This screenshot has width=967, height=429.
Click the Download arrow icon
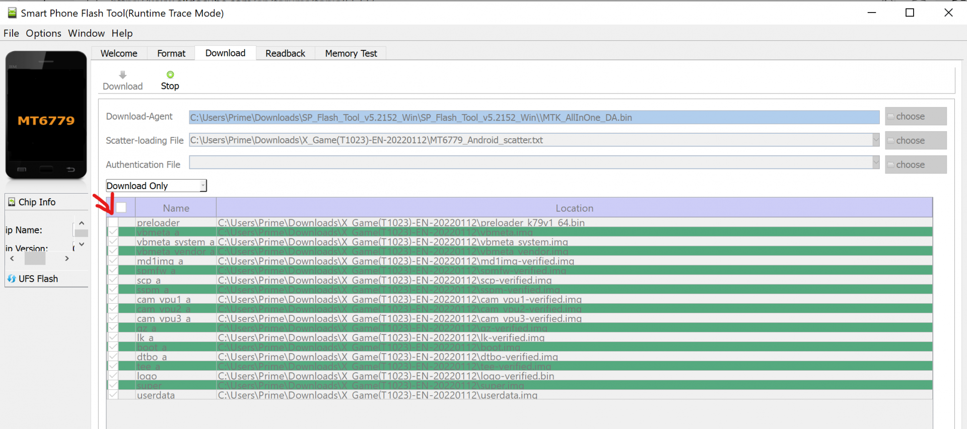[x=122, y=75]
